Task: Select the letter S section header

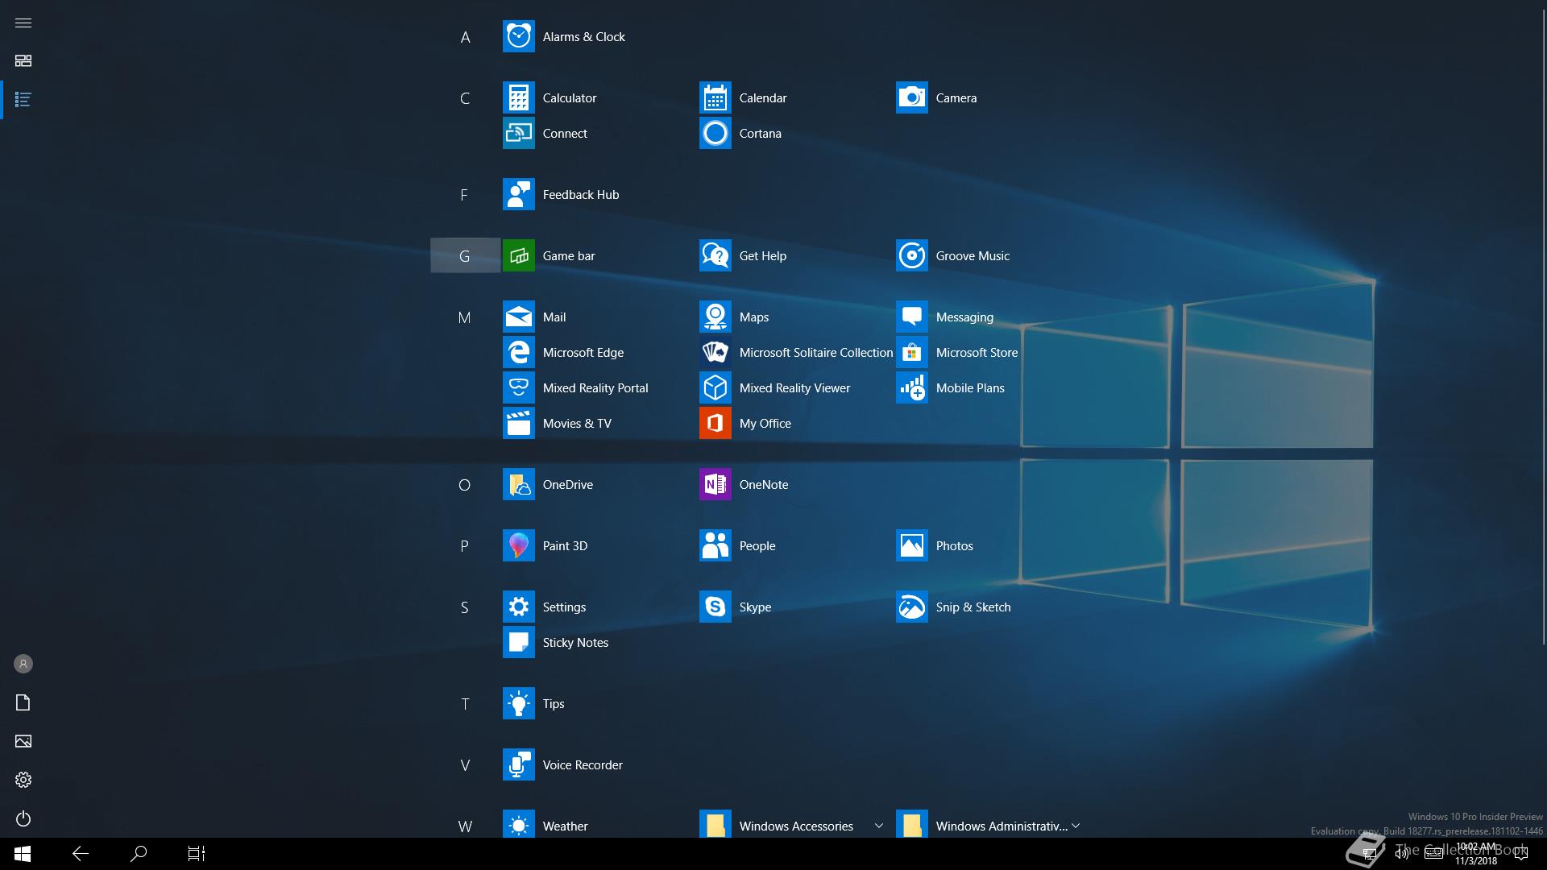Action: 465,607
